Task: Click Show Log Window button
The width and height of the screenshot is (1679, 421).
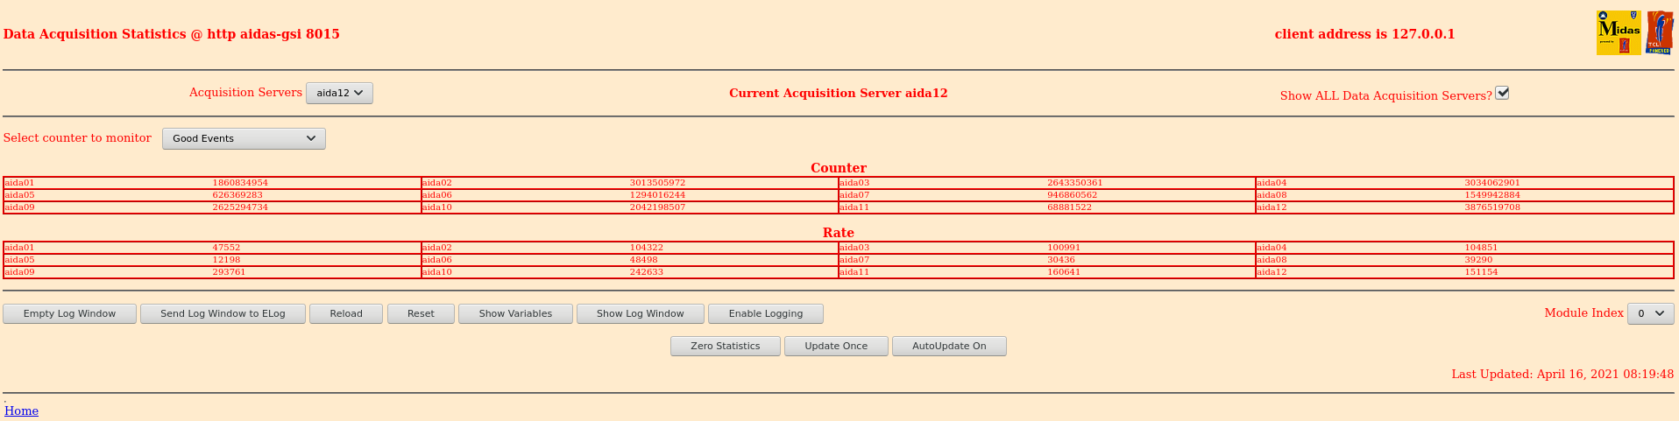Action: 640,313
